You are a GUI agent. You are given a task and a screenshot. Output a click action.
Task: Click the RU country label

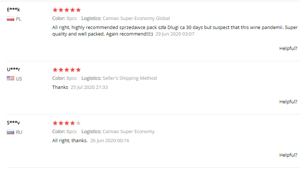(x=19, y=132)
